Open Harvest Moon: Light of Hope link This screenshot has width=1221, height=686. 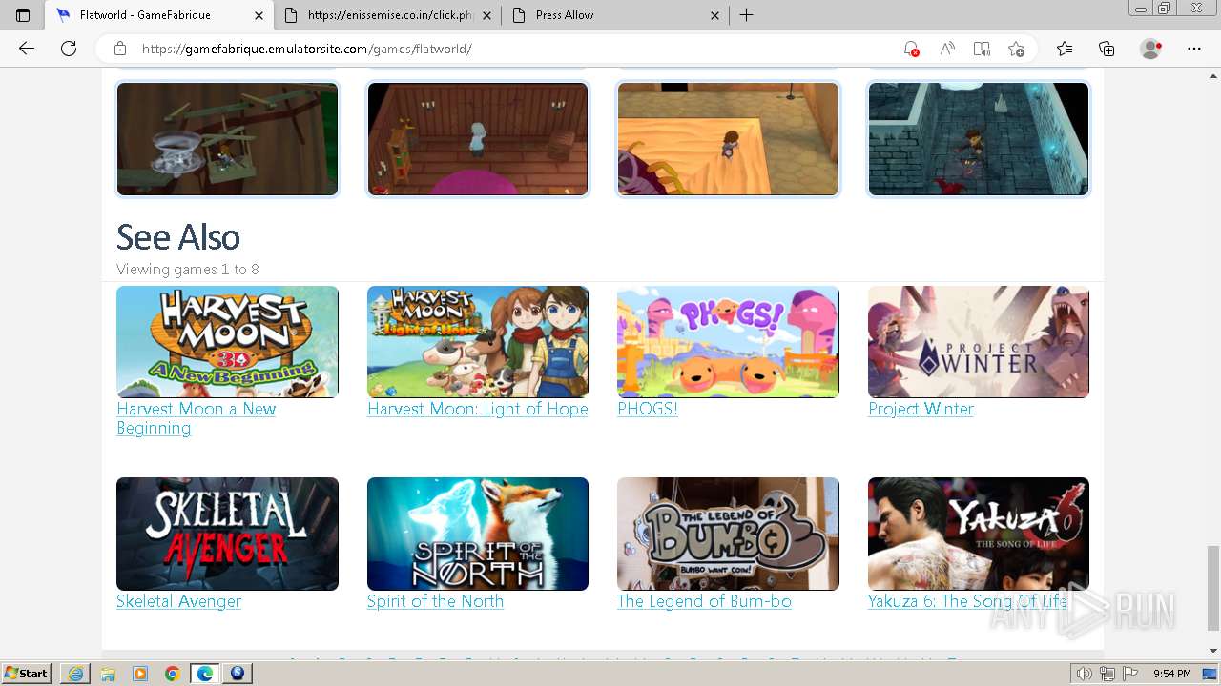pos(478,409)
